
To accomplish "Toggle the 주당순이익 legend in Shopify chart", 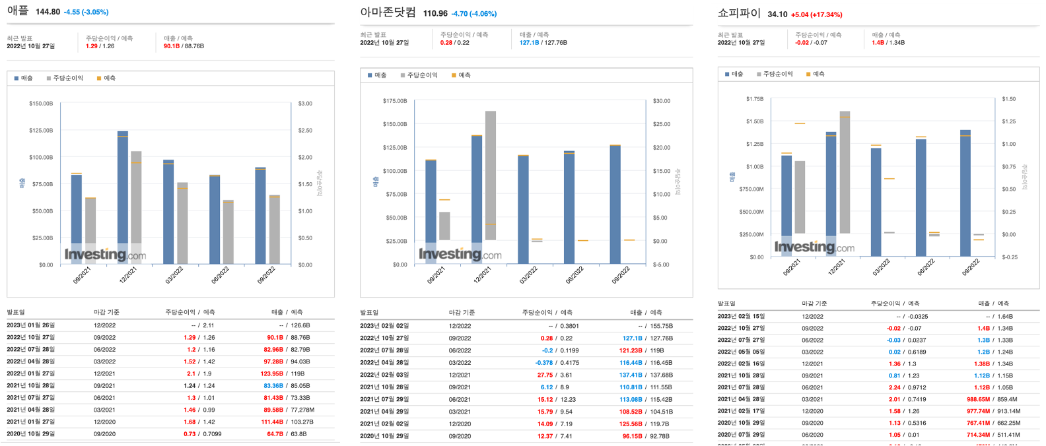I will (775, 74).
